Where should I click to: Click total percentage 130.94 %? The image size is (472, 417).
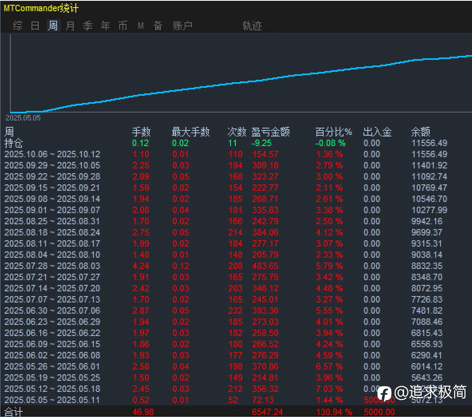coord(334,412)
